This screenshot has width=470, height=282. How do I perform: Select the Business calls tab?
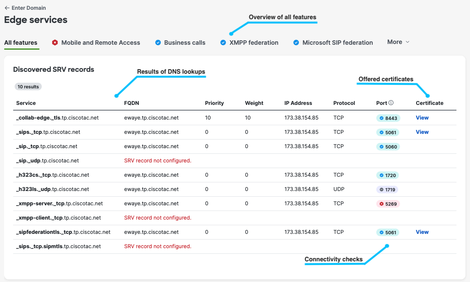pos(180,43)
